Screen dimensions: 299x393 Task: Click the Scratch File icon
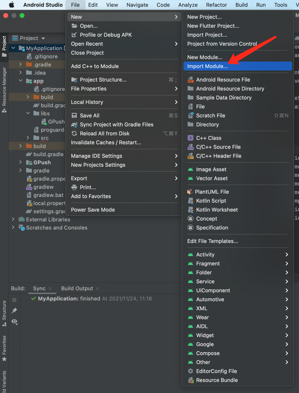click(x=190, y=116)
